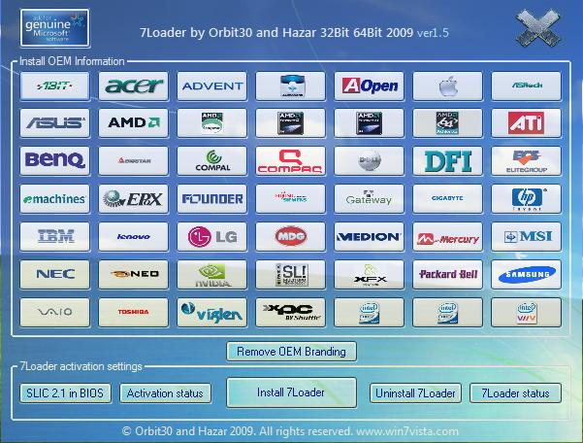Select the green AMD Sempron badge

coord(211,122)
